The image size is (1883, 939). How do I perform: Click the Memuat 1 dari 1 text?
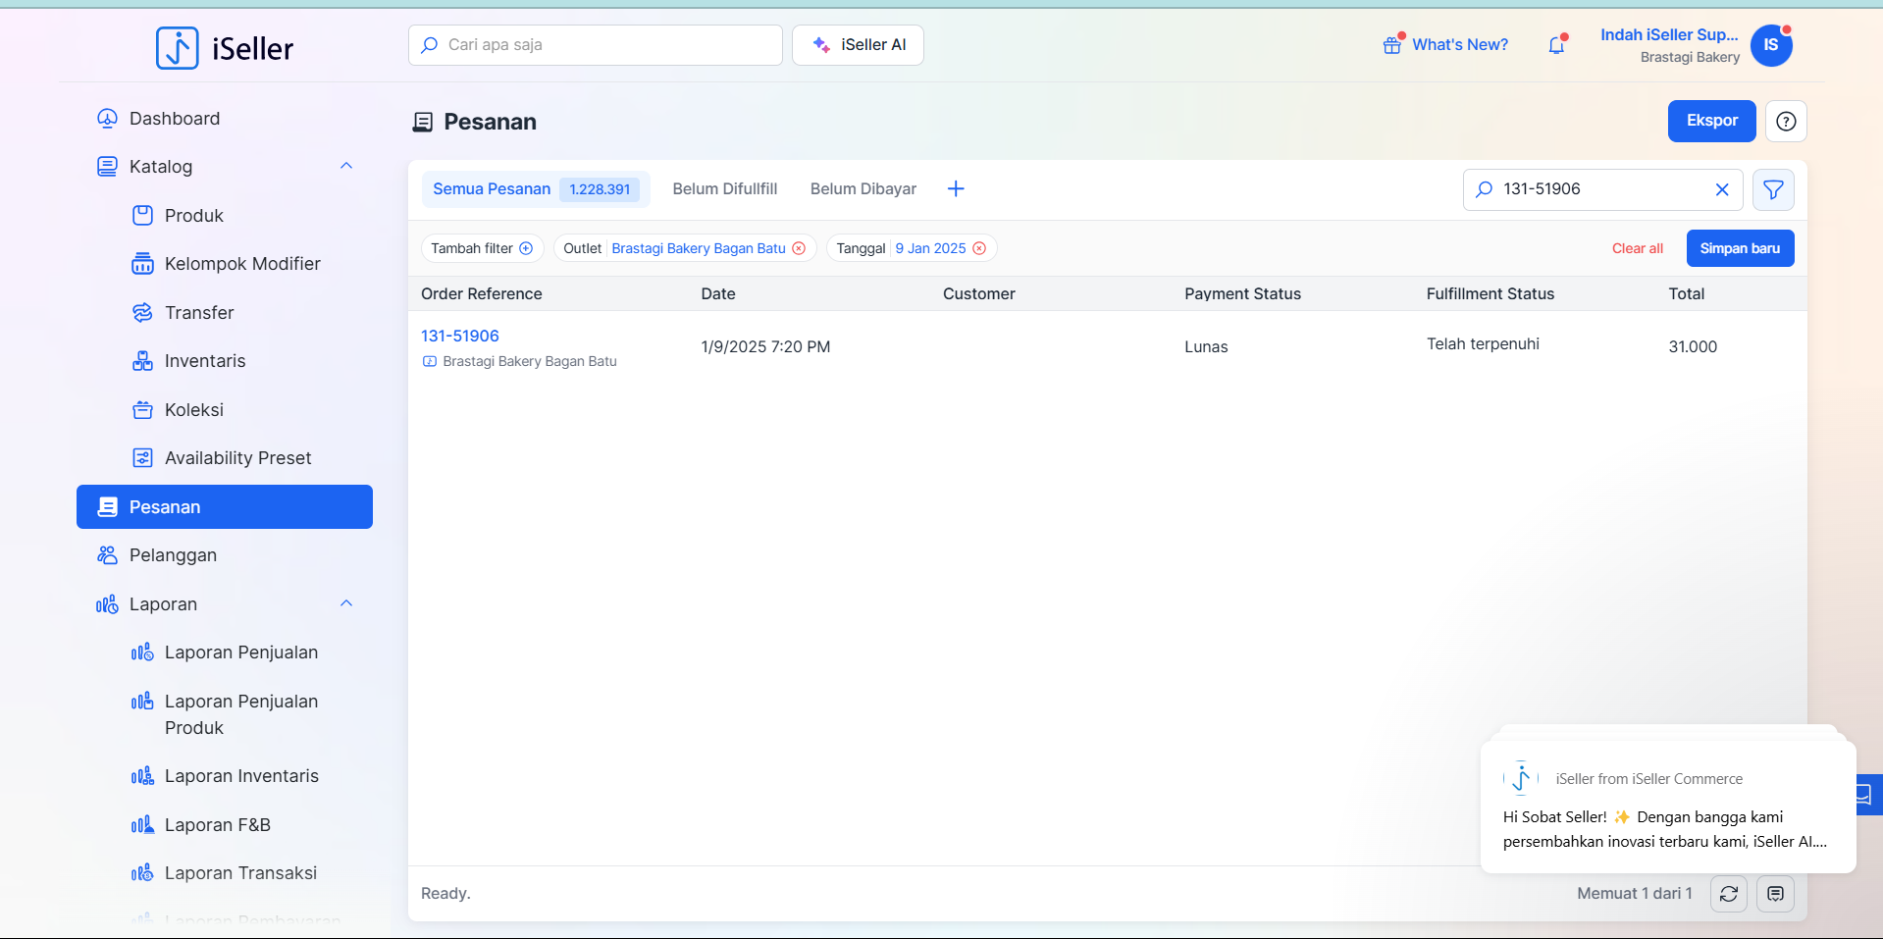click(1635, 894)
